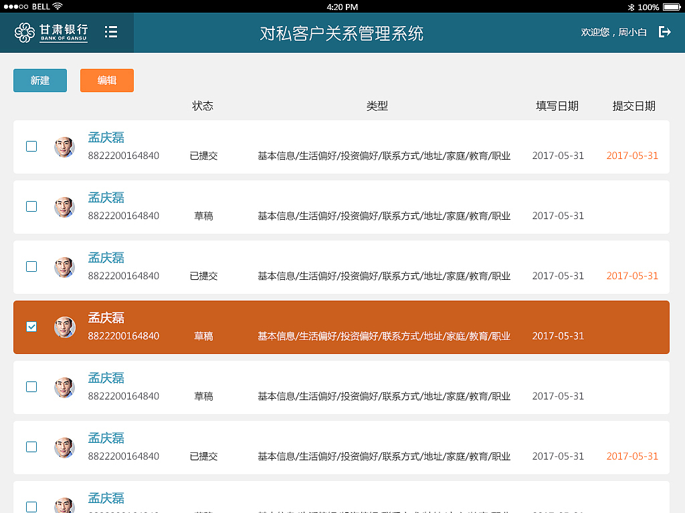
Task: Click the 状态 column header
Action: [203, 106]
